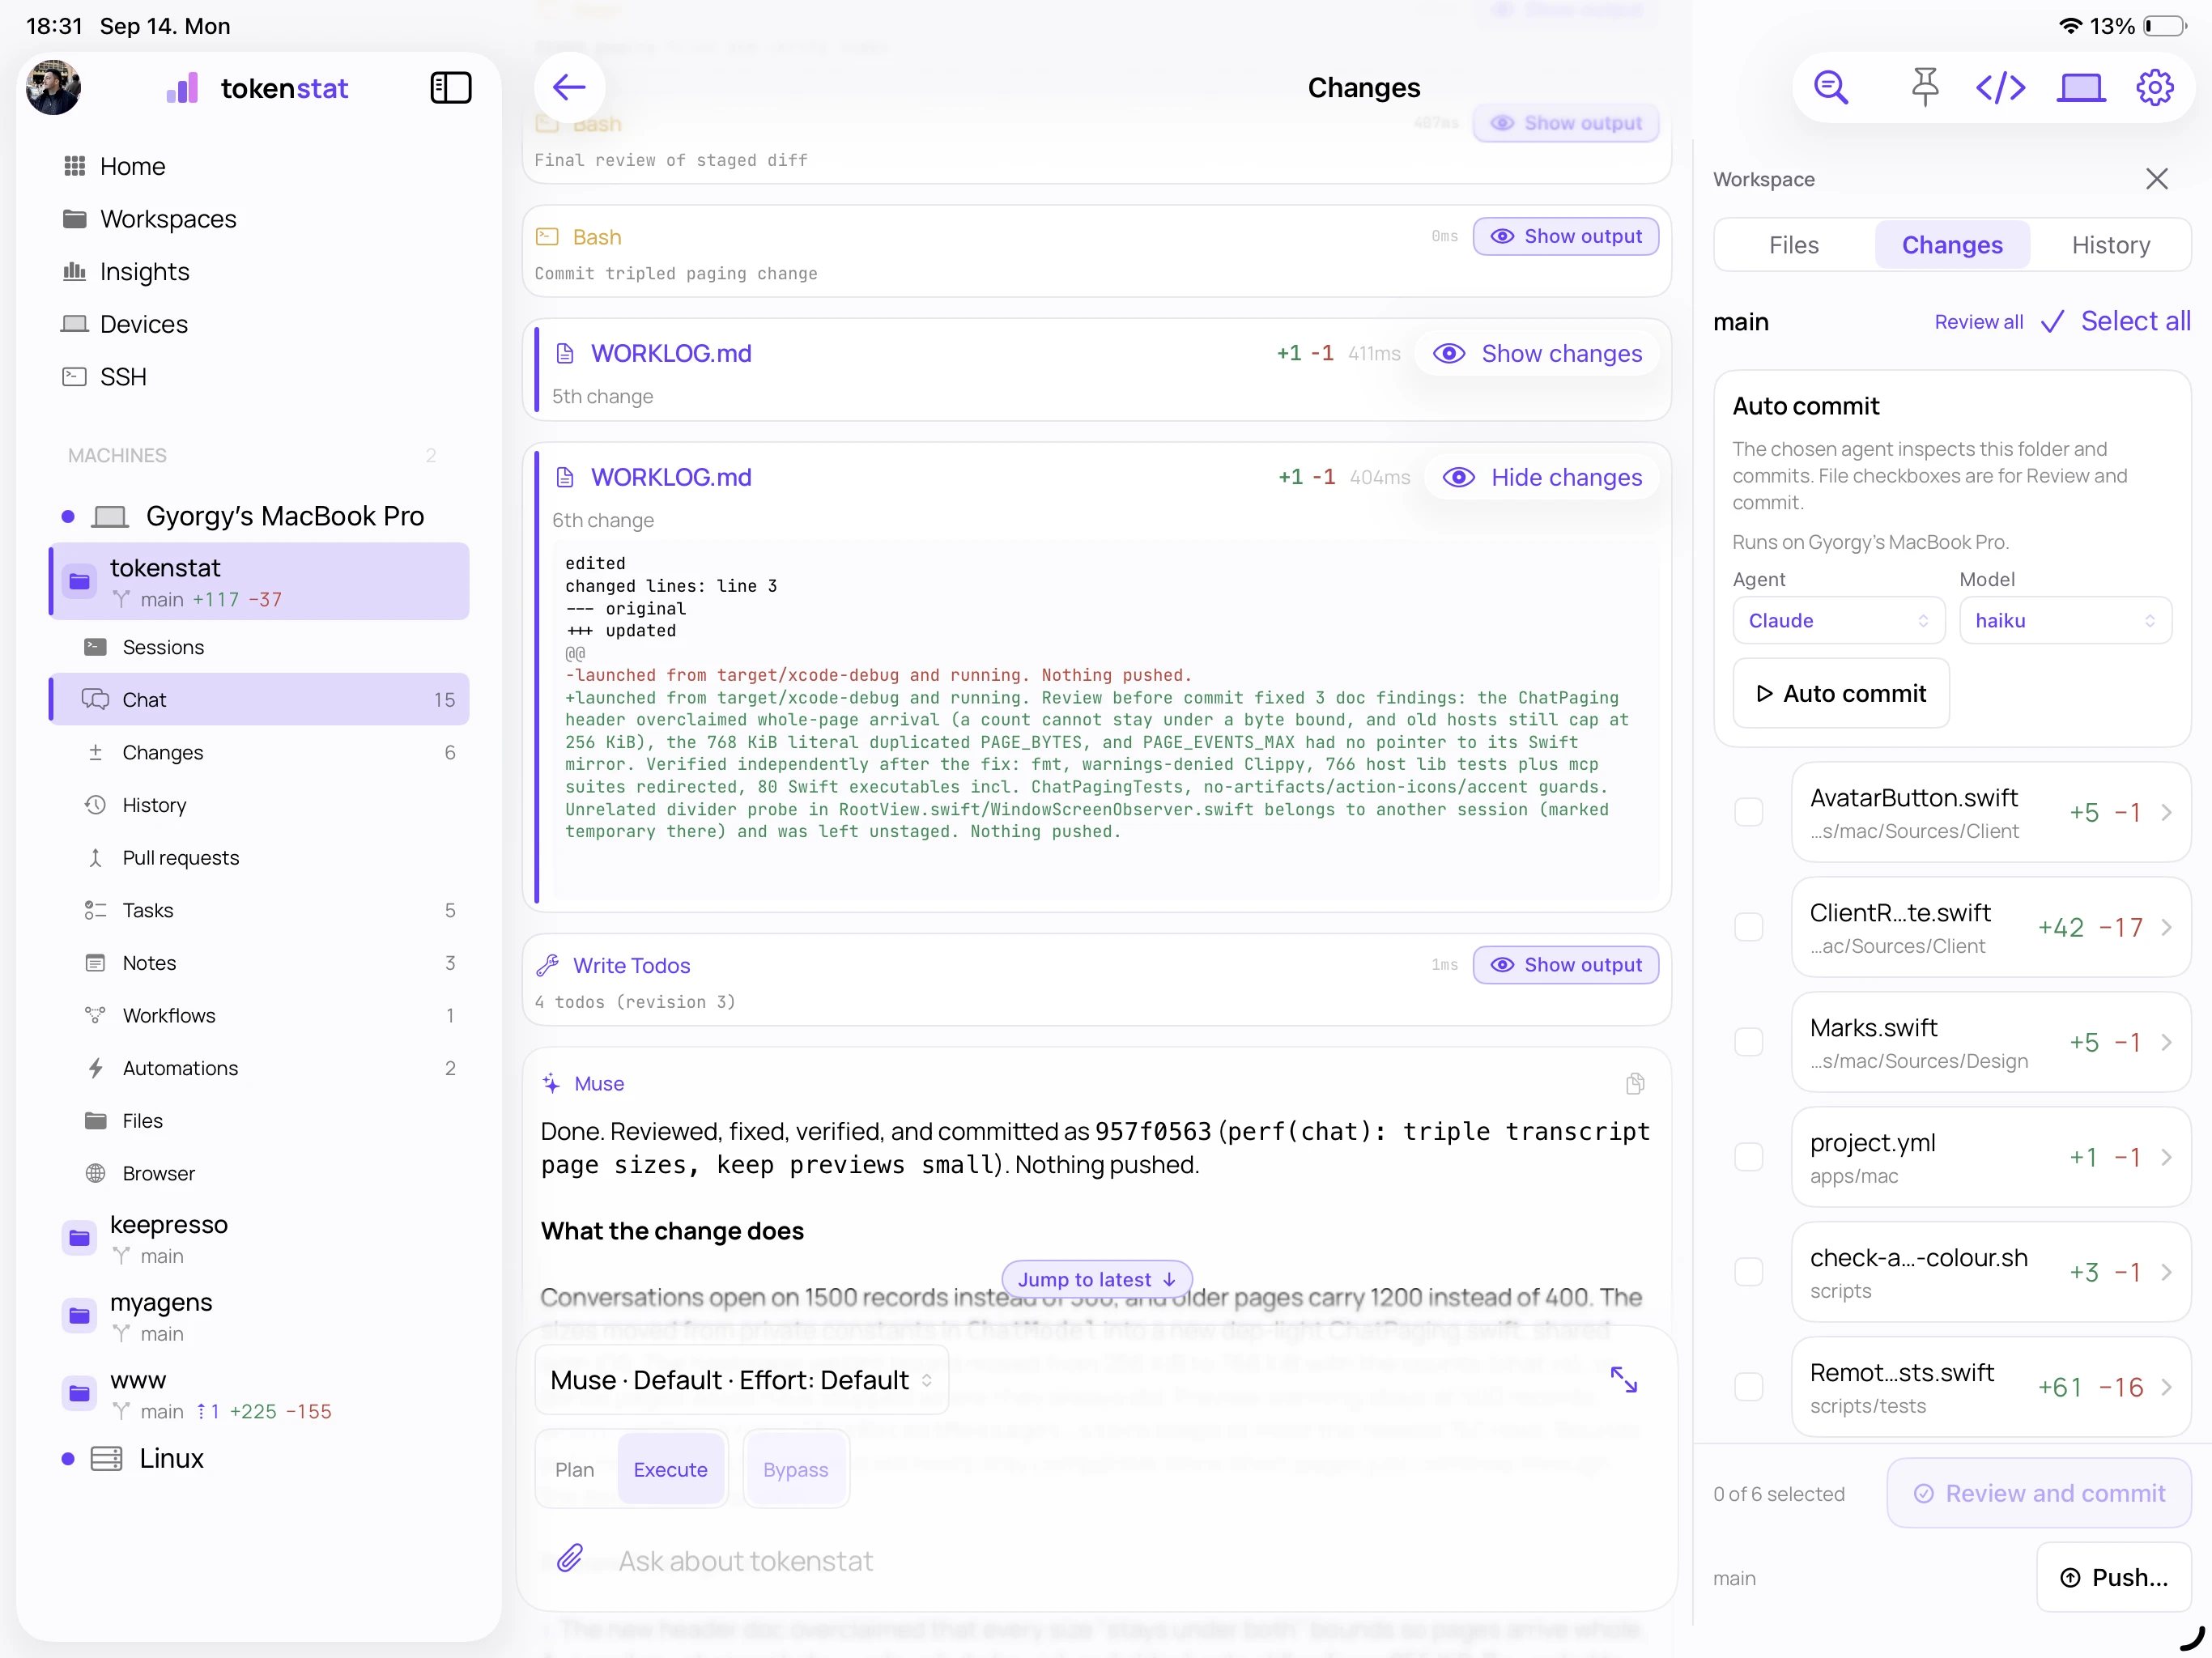
Task: Click the paperclip attach icon
Action: coord(570,1558)
